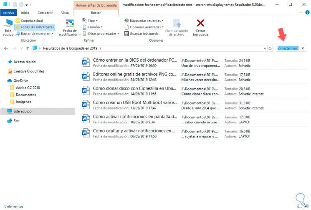Expand the Tipo filter dropdown
311x210 pixels.
tap(90, 20)
